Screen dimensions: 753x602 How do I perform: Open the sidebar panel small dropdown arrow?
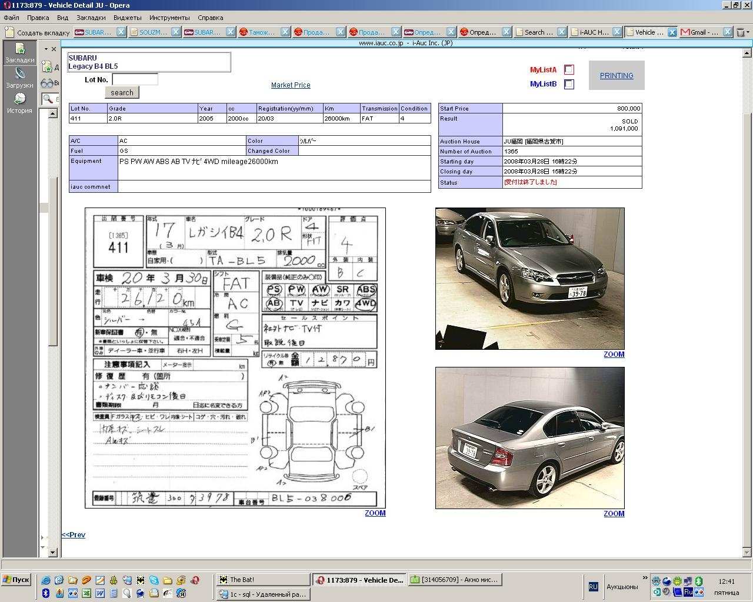tap(45, 49)
